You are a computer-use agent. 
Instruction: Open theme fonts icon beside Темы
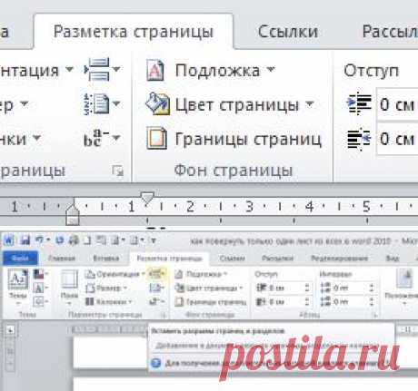(40, 288)
